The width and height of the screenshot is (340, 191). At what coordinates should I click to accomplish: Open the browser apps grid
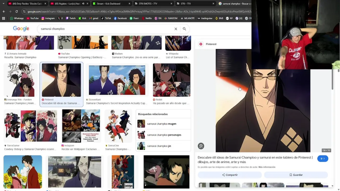[3, 18]
